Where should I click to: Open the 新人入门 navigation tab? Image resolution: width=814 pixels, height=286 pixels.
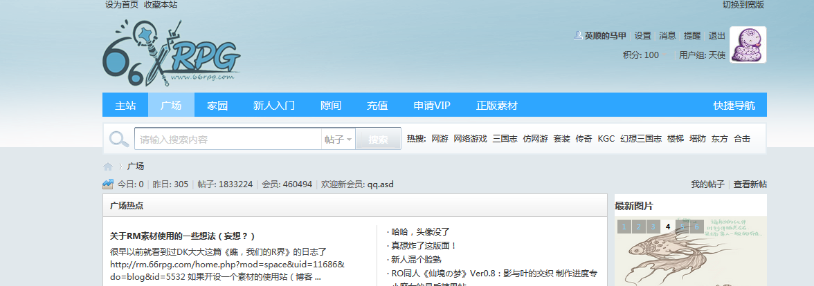click(x=273, y=105)
